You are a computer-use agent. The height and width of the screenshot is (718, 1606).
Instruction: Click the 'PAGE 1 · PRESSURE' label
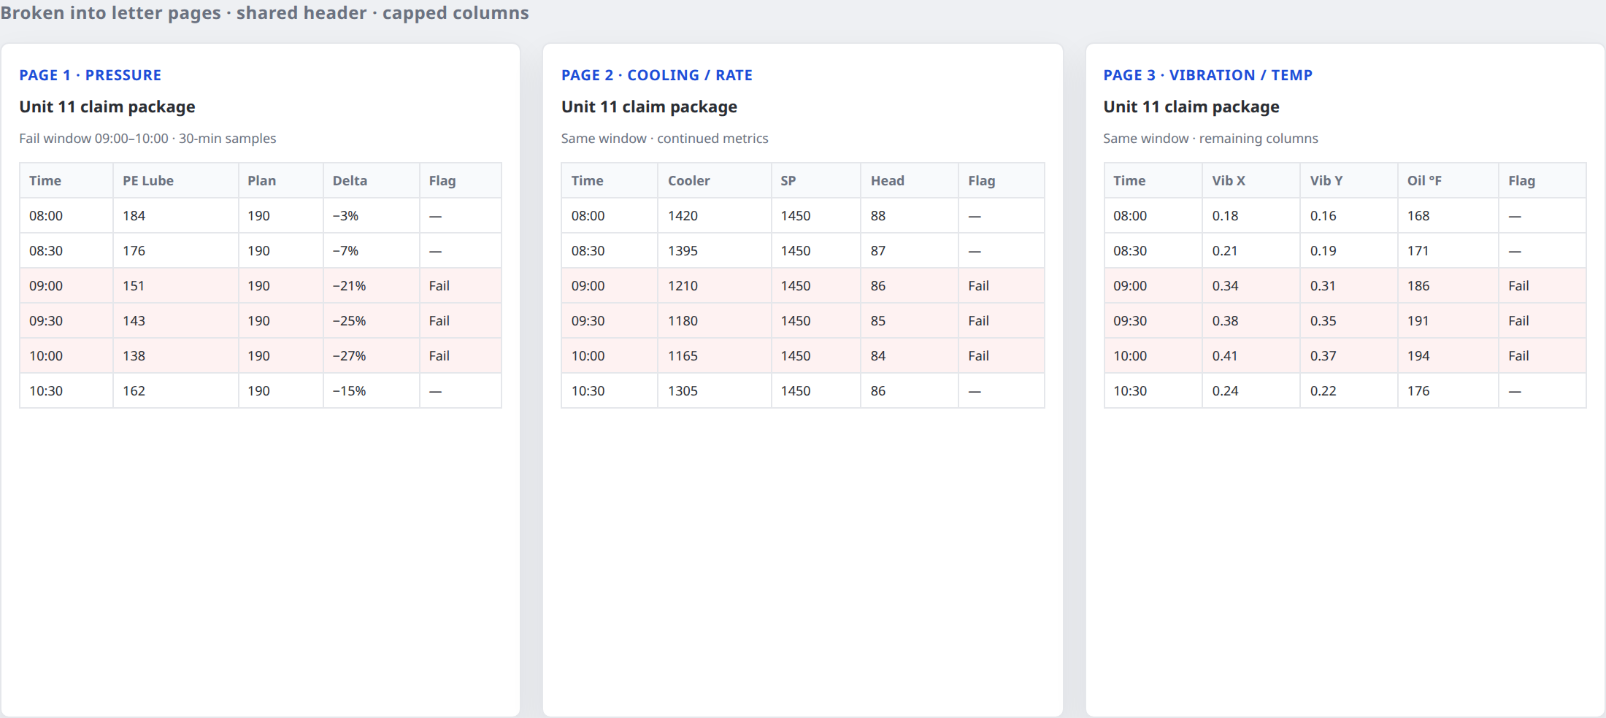tap(91, 75)
